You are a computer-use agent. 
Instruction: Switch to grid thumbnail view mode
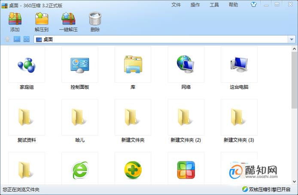(27, 39)
